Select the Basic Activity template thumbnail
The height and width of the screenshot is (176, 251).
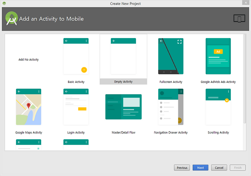pyautogui.click(x=76, y=56)
